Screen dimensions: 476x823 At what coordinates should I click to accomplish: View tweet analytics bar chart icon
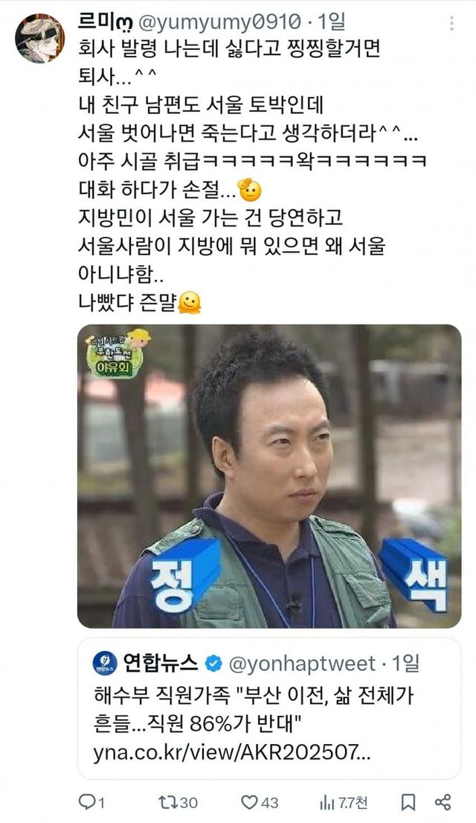[327, 802]
